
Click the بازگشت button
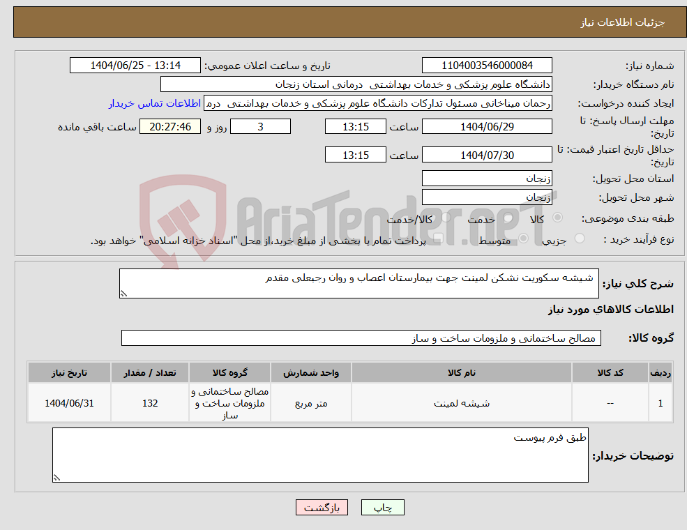click(321, 507)
